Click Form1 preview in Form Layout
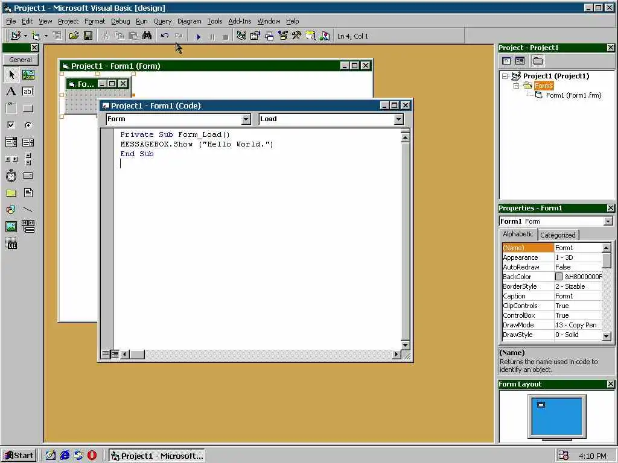Viewport: 618px width, 463px height. pos(541,405)
